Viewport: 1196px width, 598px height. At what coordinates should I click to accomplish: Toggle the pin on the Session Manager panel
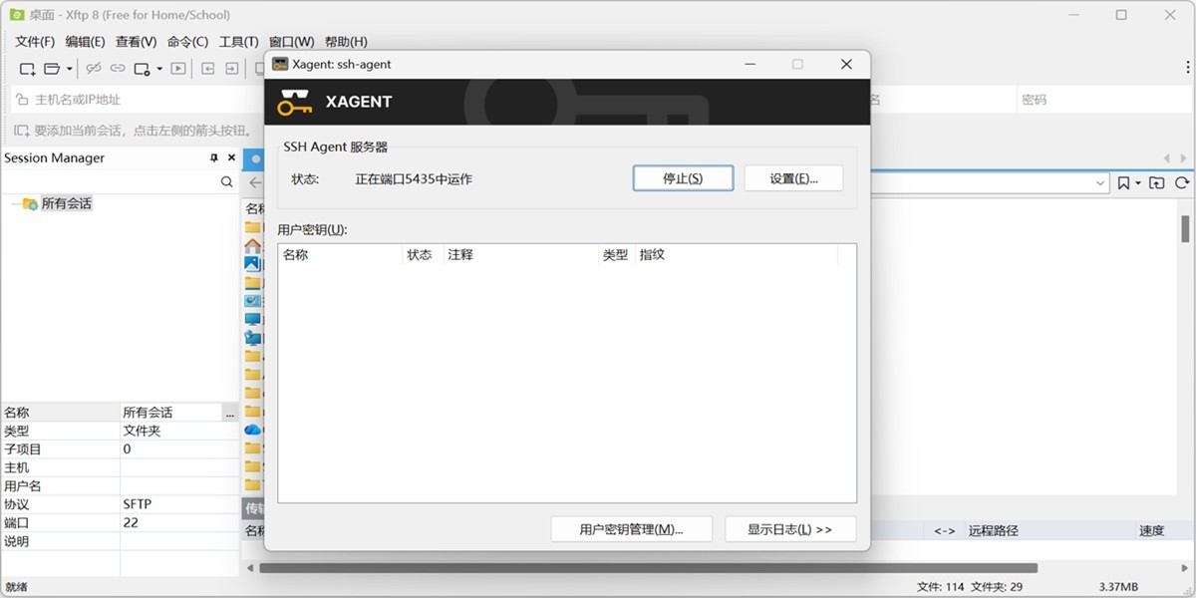pyautogui.click(x=213, y=157)
